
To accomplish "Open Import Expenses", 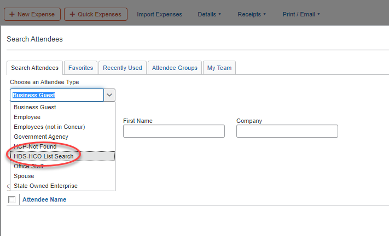I will (159, 14).
